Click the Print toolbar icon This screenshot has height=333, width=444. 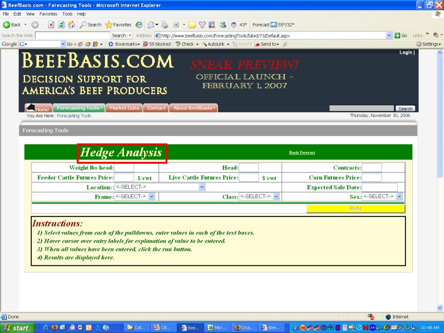point(164,25)
